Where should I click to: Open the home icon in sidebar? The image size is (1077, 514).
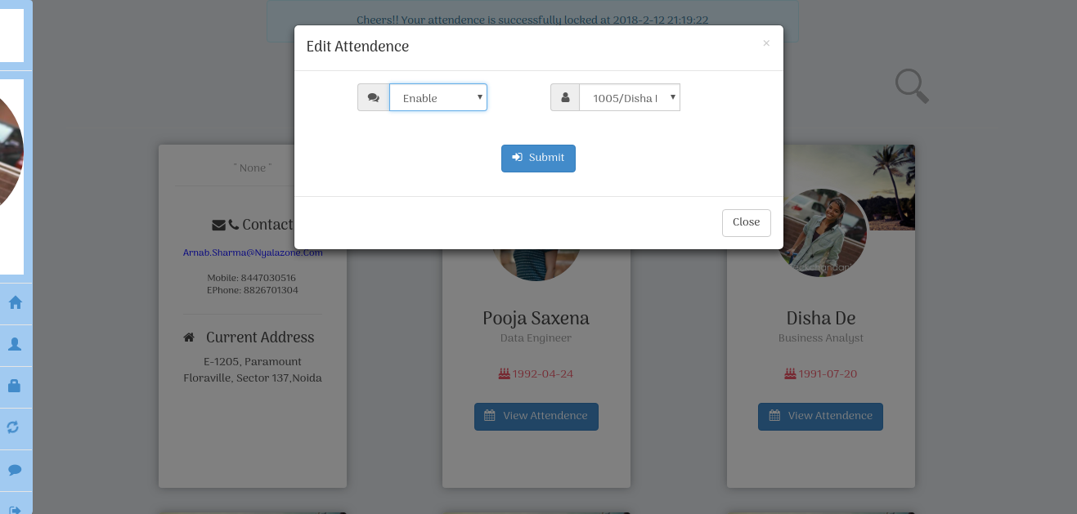click(x=15, y=303)
